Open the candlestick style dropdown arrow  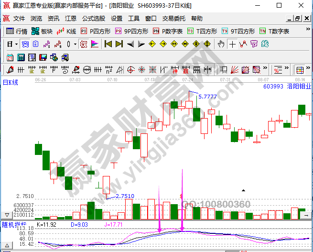(75, 44)
